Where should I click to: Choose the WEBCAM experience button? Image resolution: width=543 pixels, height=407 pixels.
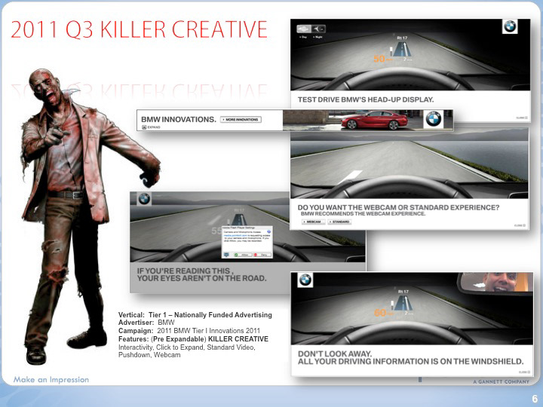(x=313, y=222)
